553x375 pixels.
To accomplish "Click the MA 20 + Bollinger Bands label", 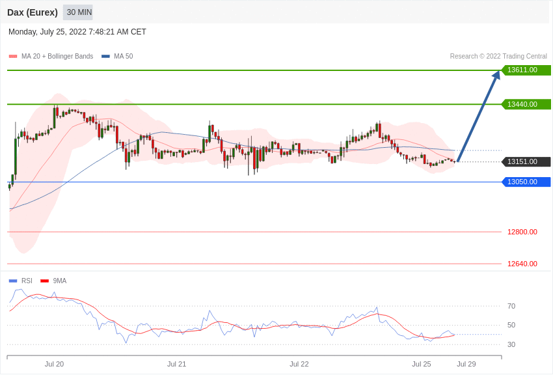I will click(57, 57).
